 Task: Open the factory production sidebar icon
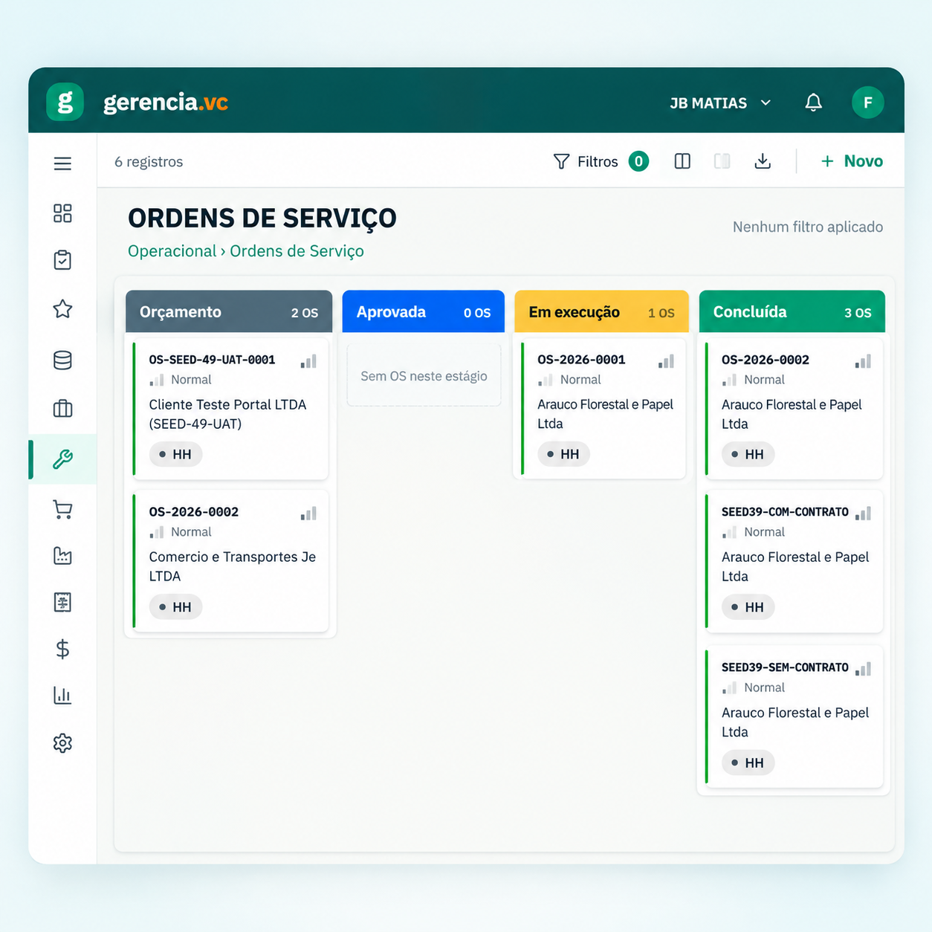[62, 555]
